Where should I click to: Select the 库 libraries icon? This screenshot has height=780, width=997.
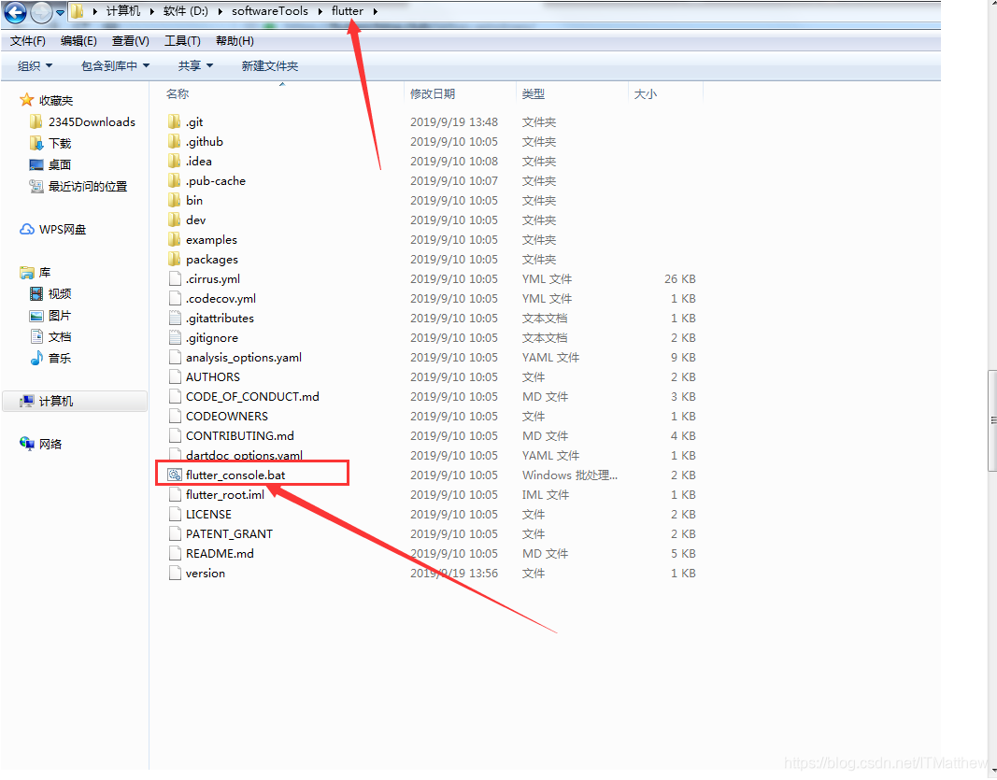tap(27, 272)
